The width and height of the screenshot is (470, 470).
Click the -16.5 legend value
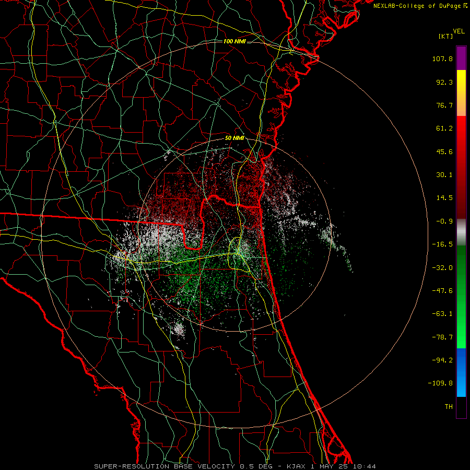442,244
